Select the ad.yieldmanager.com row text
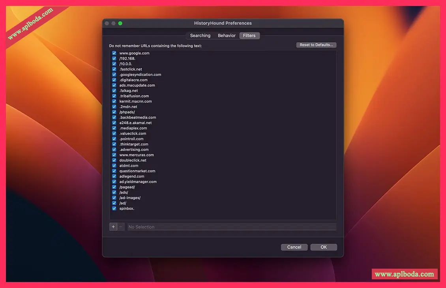 point(138,181)
